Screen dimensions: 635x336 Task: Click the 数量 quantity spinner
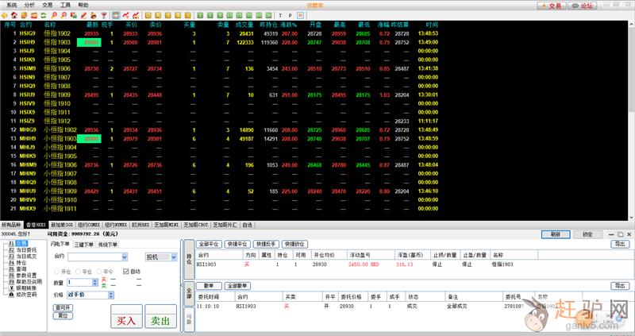click(96, 282)
